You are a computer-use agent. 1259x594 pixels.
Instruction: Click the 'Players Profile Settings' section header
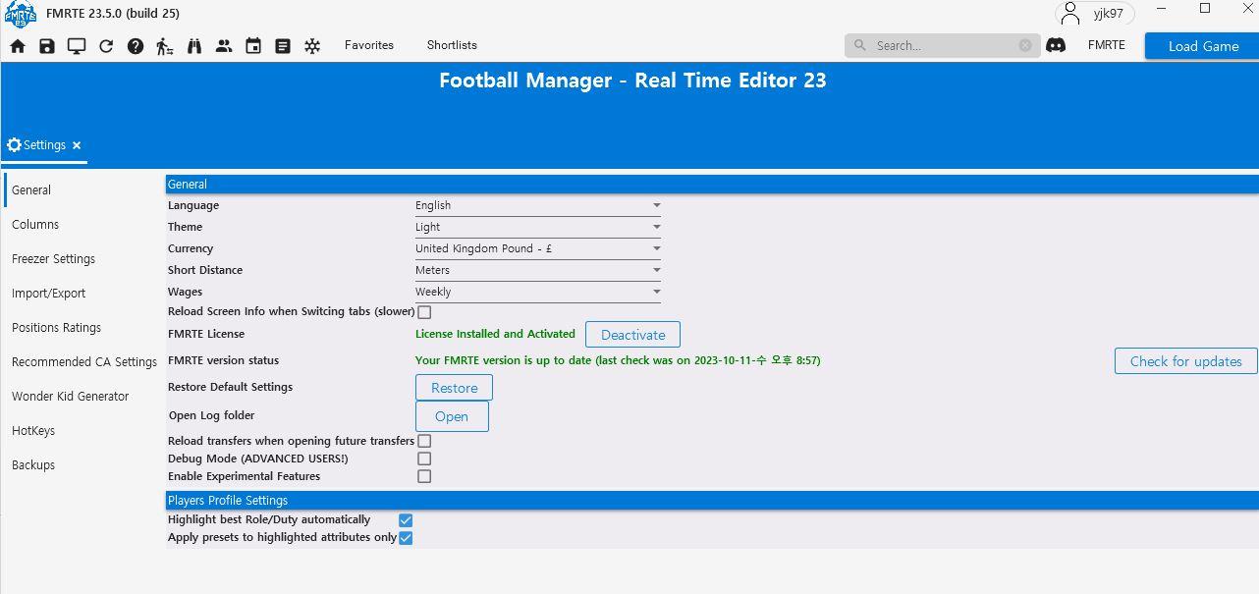tap(228, 501)
